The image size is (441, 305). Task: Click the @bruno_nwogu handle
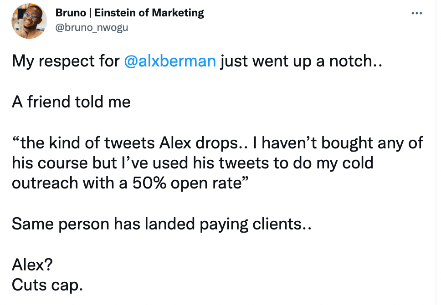[x=92, y=28]
